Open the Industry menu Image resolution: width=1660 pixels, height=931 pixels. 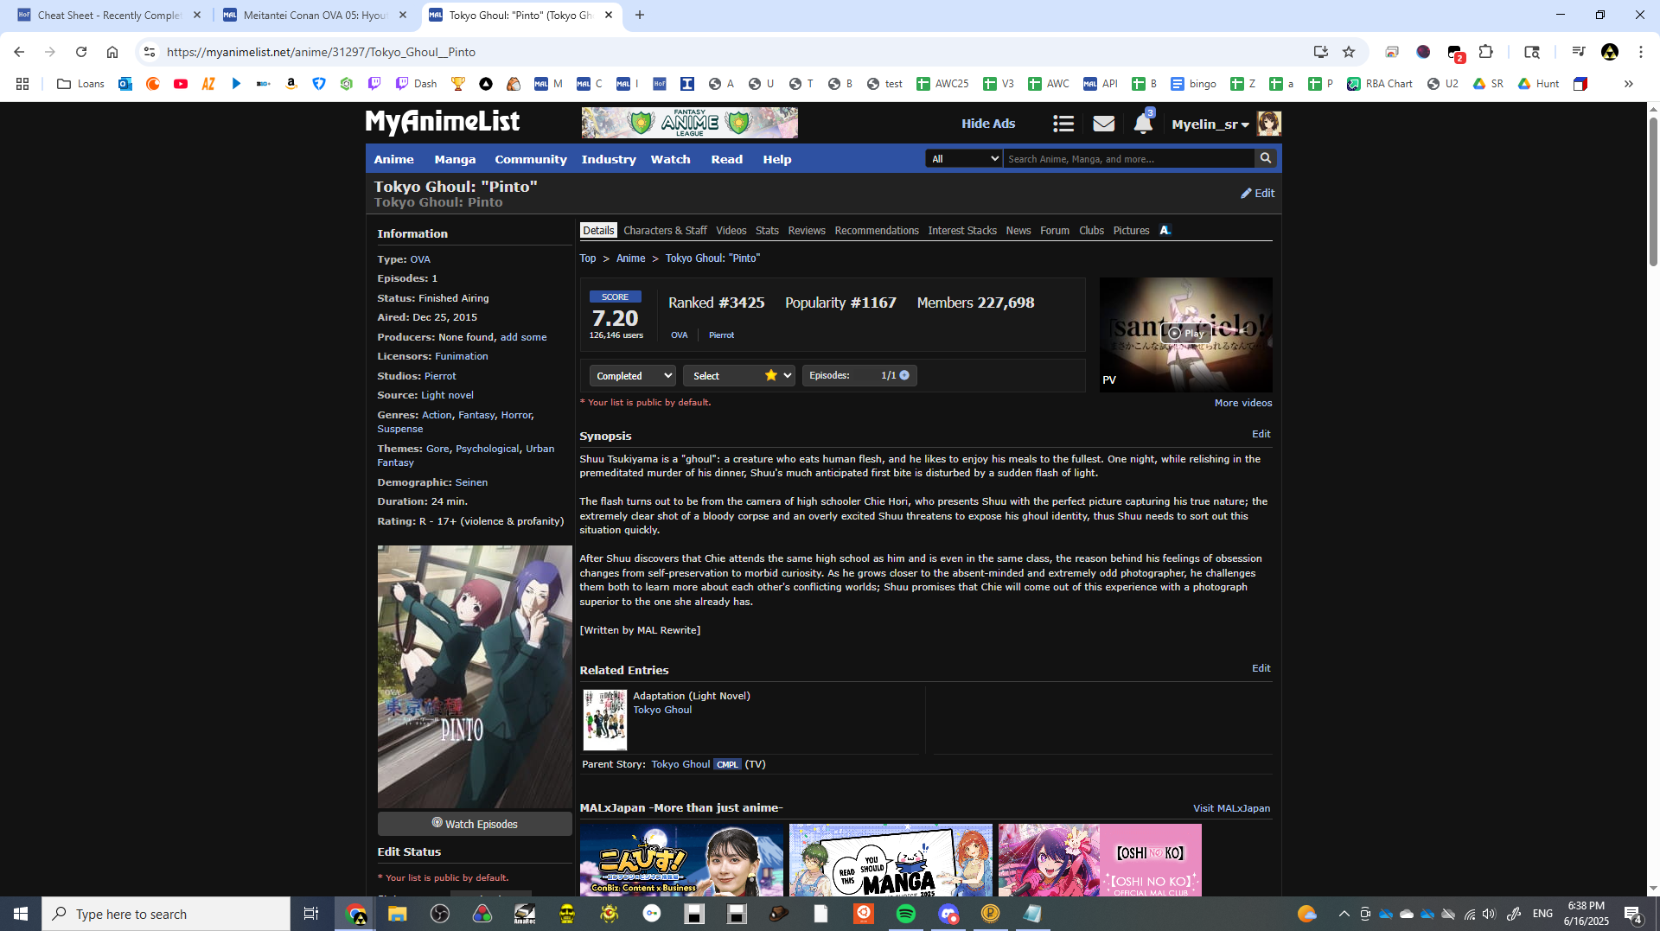point(609,159)
